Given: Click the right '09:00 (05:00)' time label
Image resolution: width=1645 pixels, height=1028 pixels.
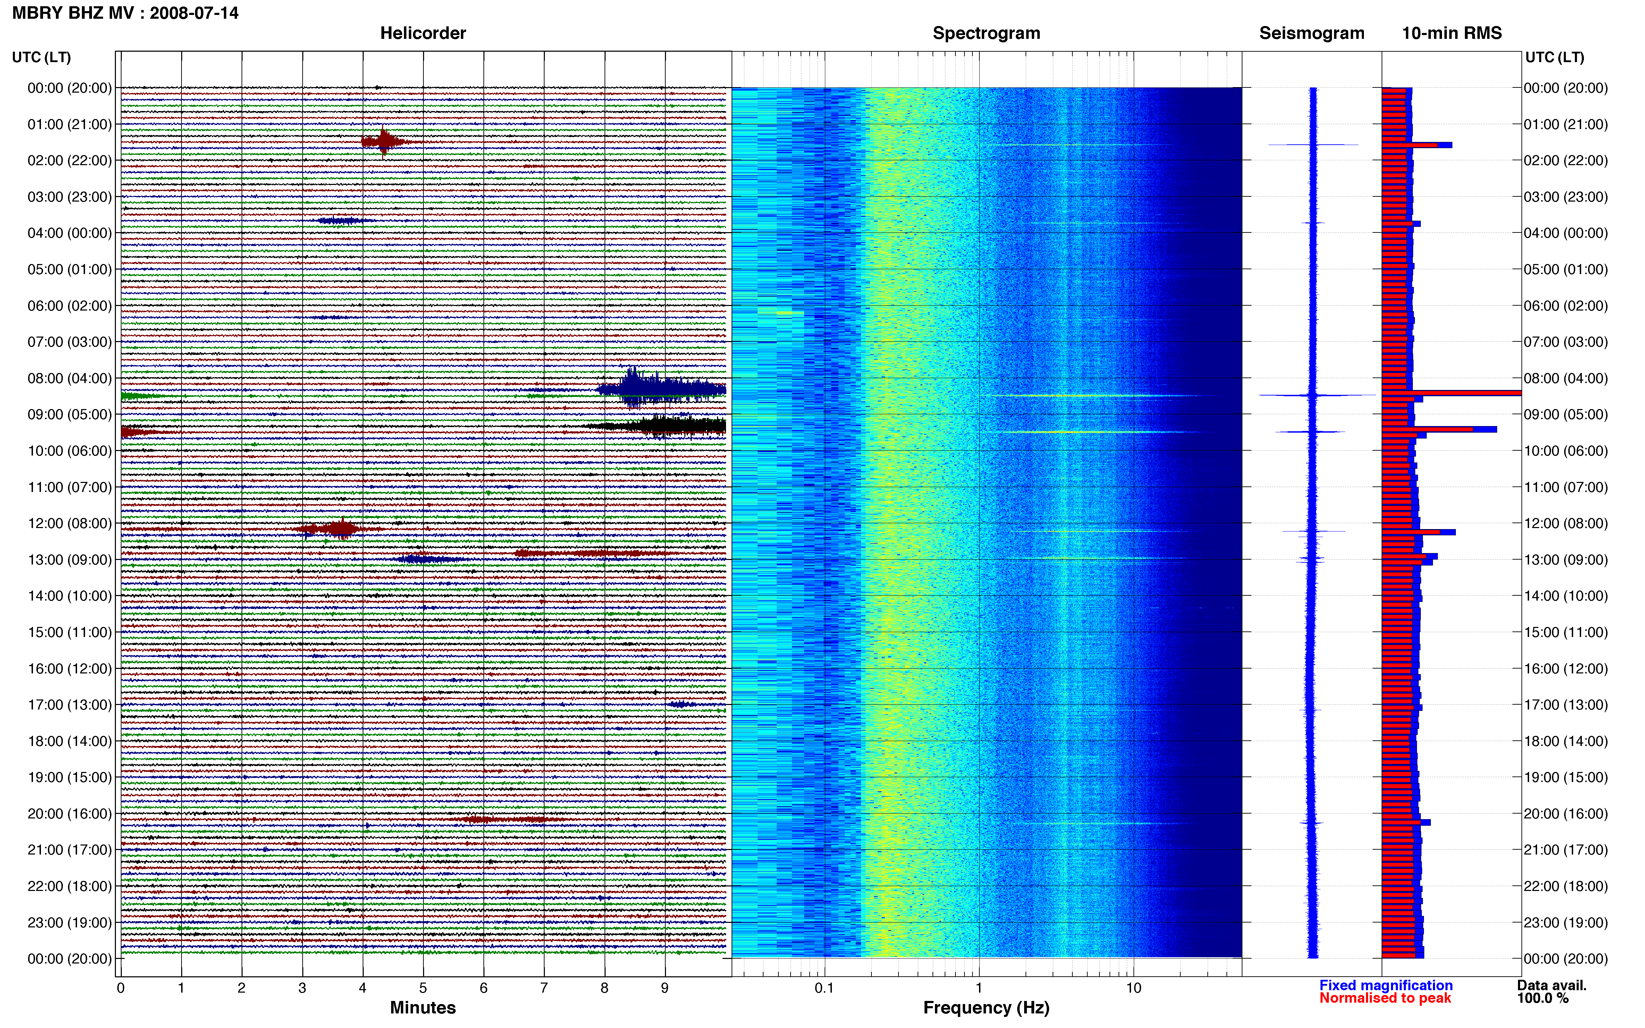Looking at the screenshot, I should pos(1566,415).
